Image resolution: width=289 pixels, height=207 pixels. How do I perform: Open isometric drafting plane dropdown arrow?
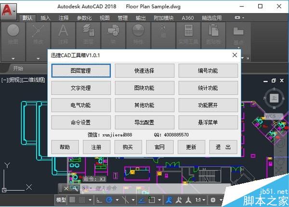[x=133, y=200]
